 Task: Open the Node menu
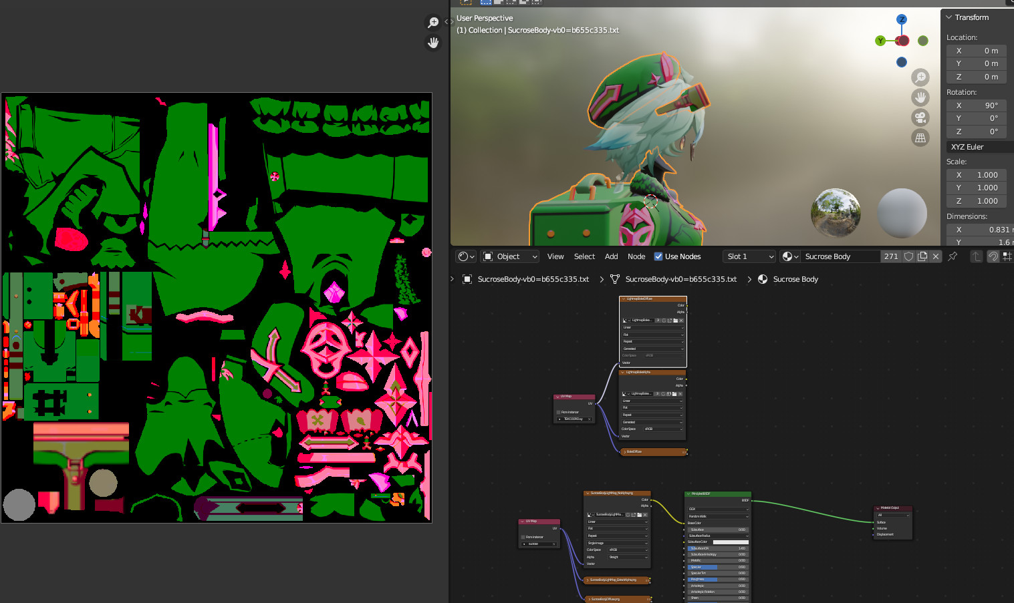point(636,256)
